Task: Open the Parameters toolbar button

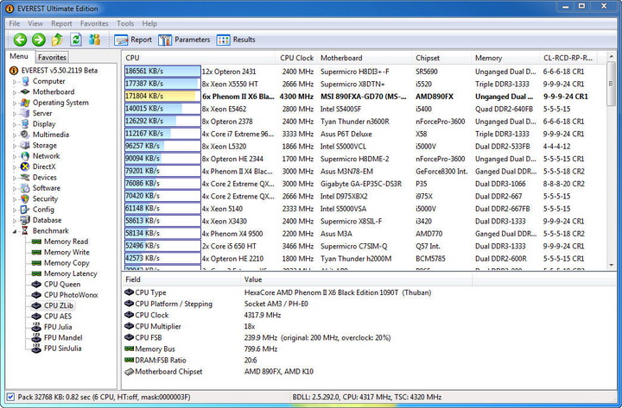Action: point(184,40)
